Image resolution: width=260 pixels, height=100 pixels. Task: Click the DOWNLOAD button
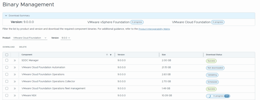(9, 47)
